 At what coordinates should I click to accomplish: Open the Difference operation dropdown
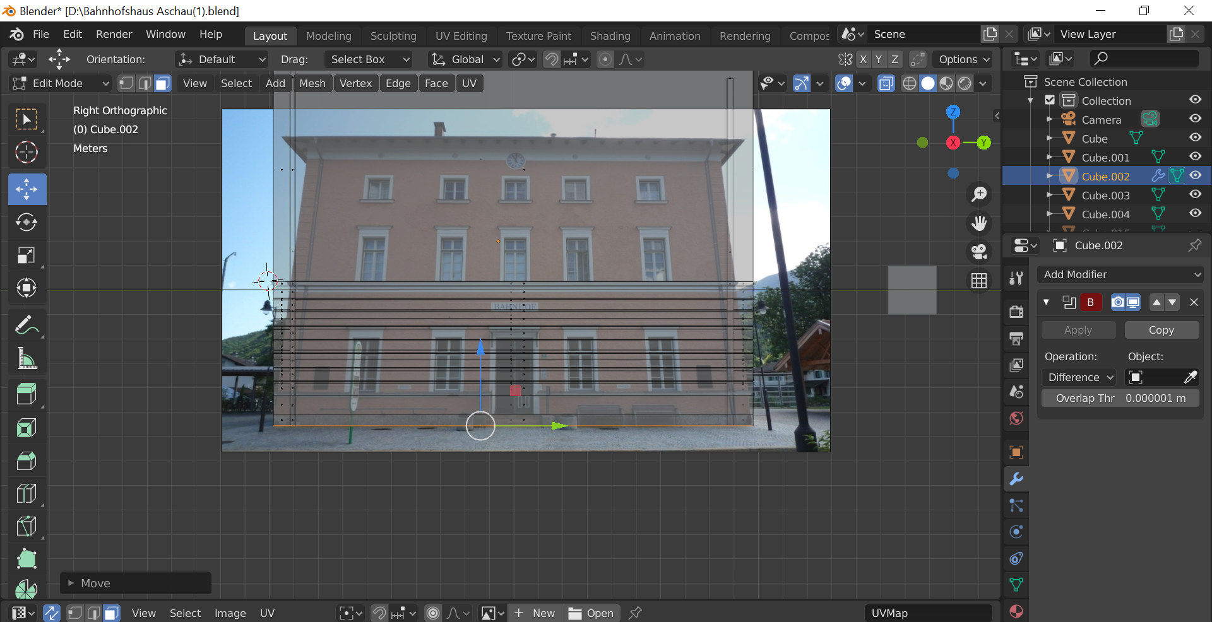[x=1079, y=377]
